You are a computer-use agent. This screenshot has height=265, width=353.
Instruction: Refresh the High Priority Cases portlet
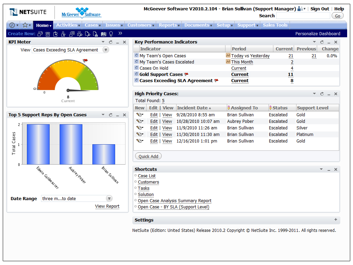tap(322, 94)
